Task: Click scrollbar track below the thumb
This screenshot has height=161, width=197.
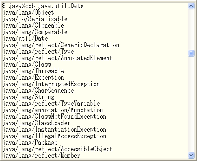Action: click(191, 104)
